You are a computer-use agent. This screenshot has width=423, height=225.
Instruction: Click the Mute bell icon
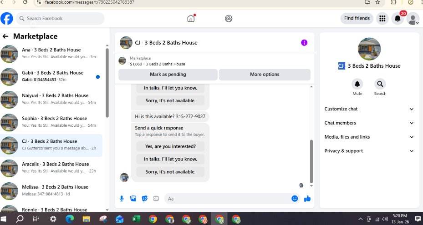click(x=357, y=84)
